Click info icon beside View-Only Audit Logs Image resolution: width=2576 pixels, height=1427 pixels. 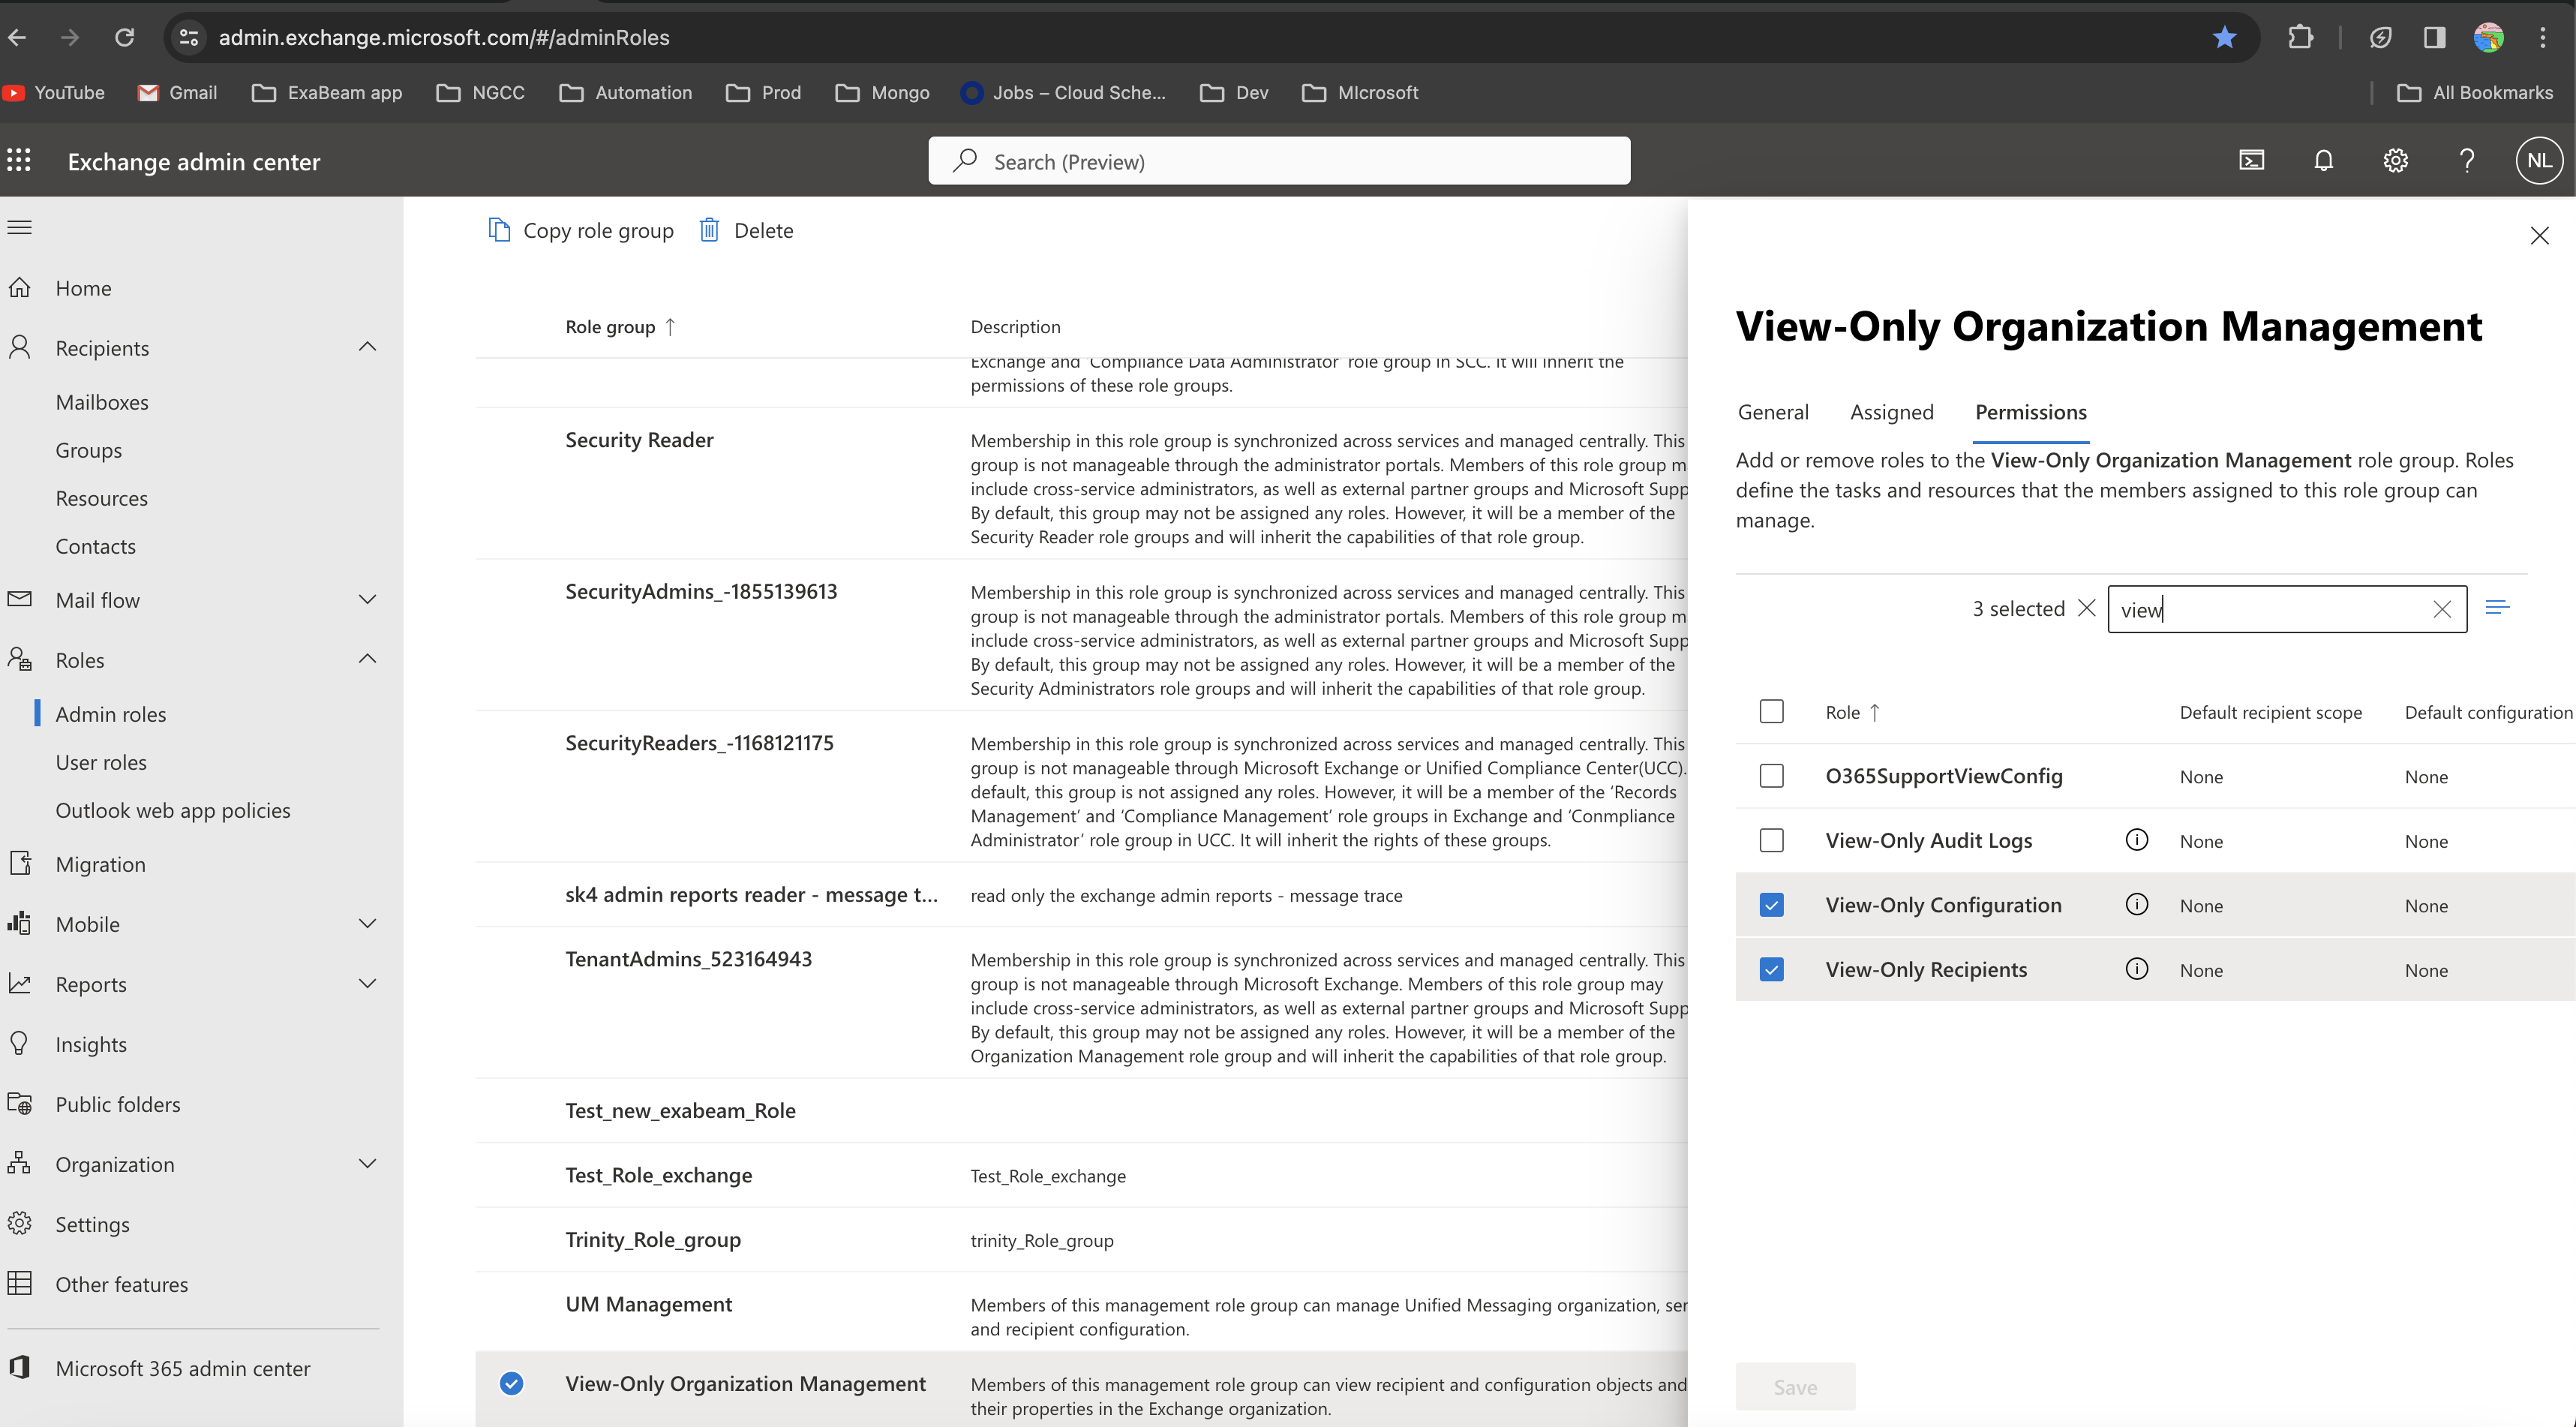(x=2136, y=840)
